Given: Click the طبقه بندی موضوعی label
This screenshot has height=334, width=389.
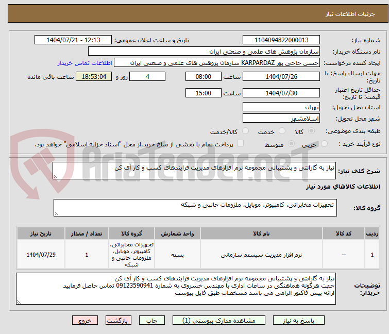Looking at the screenshot, I should [353, 131].
